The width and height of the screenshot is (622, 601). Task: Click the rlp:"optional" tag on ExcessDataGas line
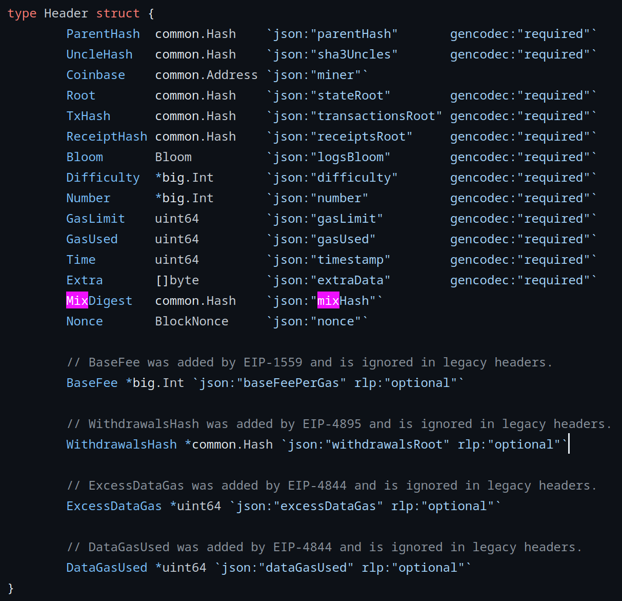tap(442, 506)
